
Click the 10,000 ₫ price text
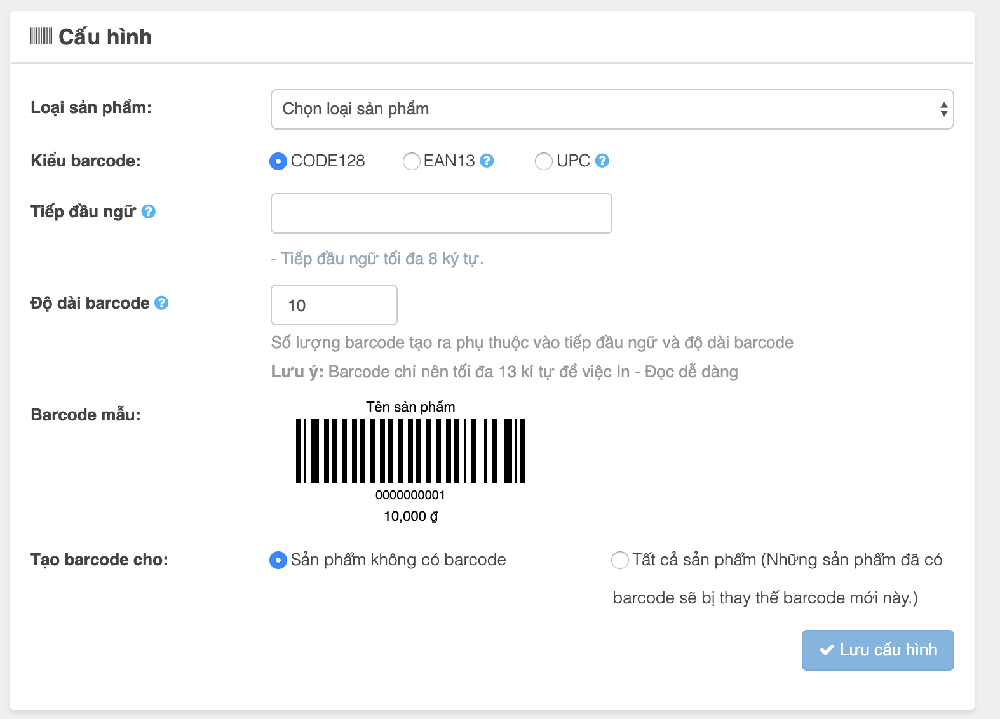pos(410,516)
